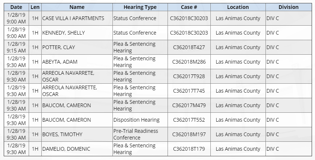Click the Hearing Type column header
The image size is (315, 160).
pyautogui.click(x=140, y=7)
